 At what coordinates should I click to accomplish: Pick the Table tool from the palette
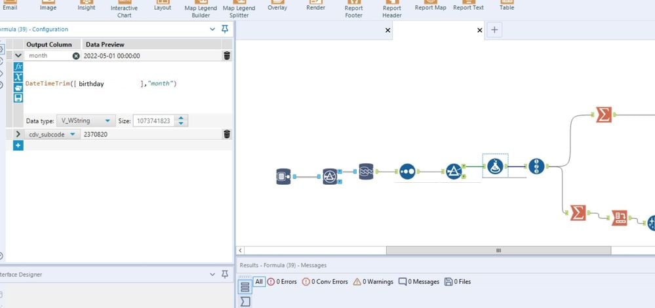point(507,5)
